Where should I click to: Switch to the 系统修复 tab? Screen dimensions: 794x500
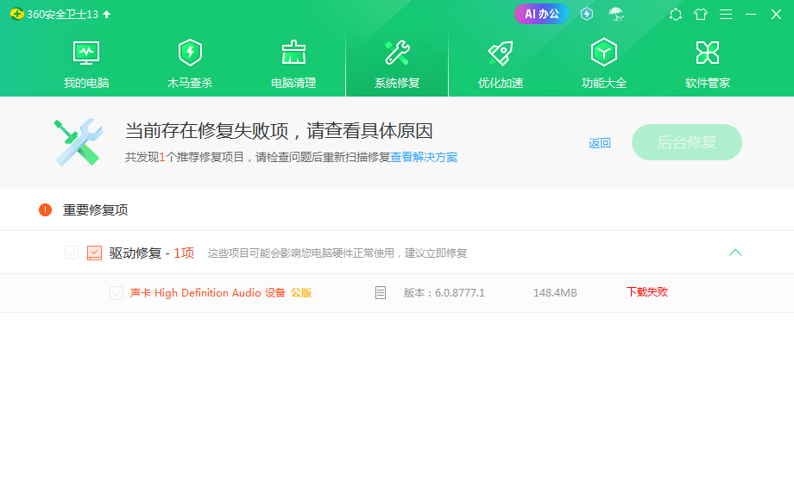click(397, 64)
